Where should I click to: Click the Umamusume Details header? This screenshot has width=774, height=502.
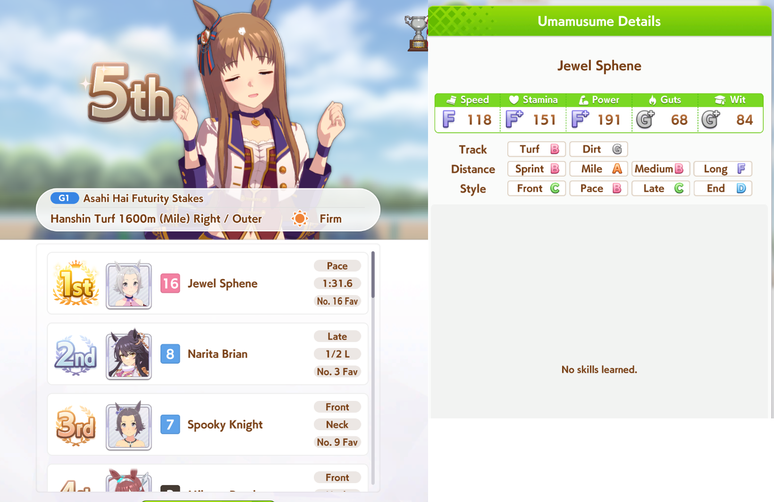click(599, 21)
